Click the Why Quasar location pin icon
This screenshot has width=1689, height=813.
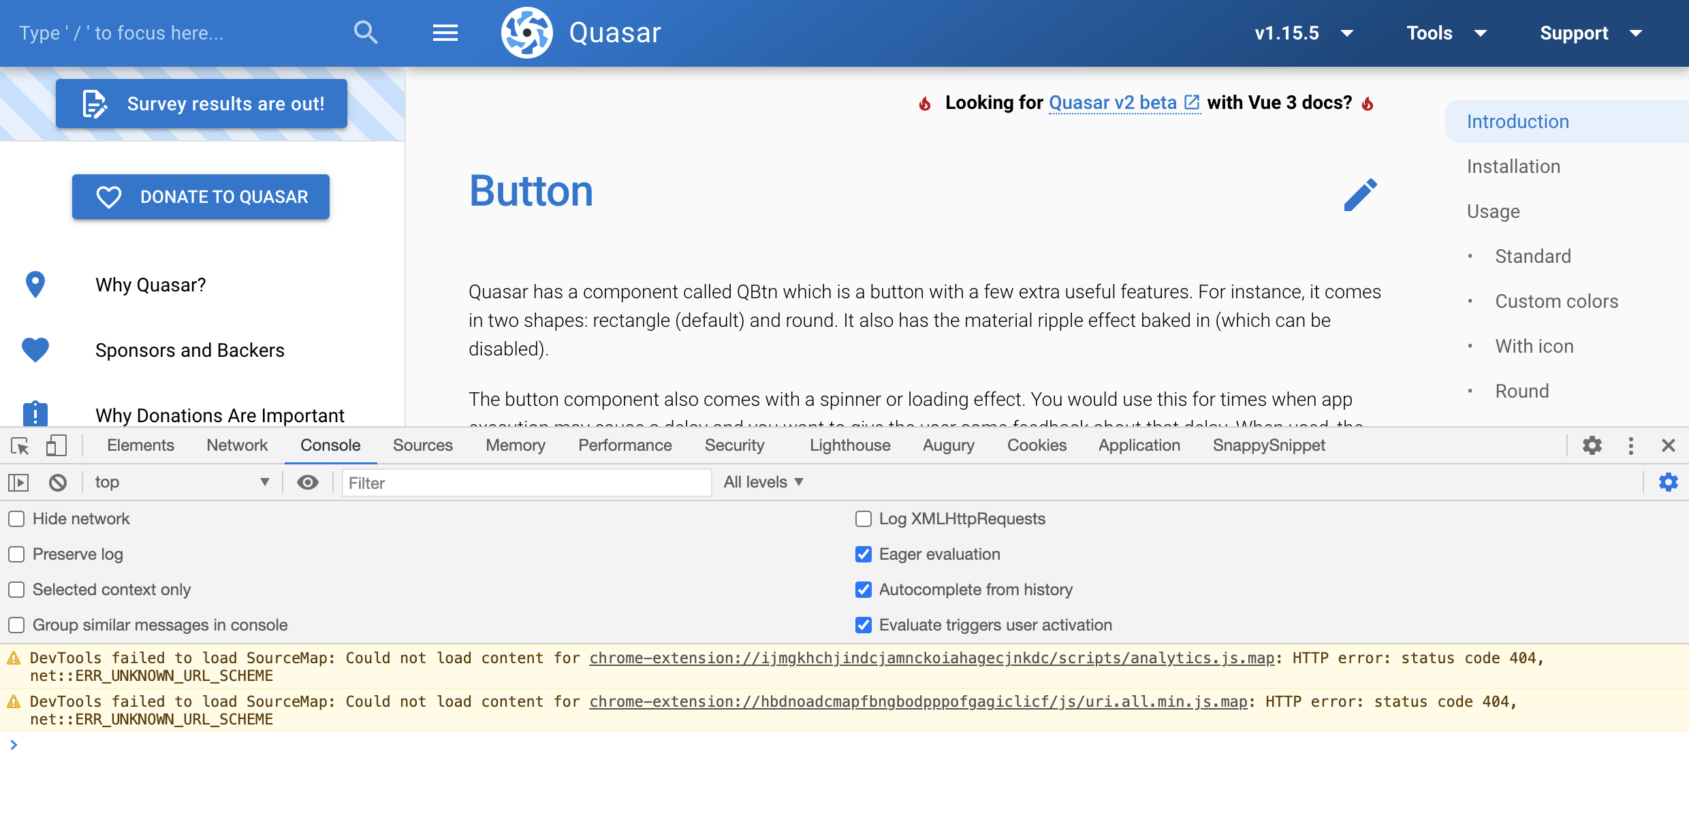point(35,285)
